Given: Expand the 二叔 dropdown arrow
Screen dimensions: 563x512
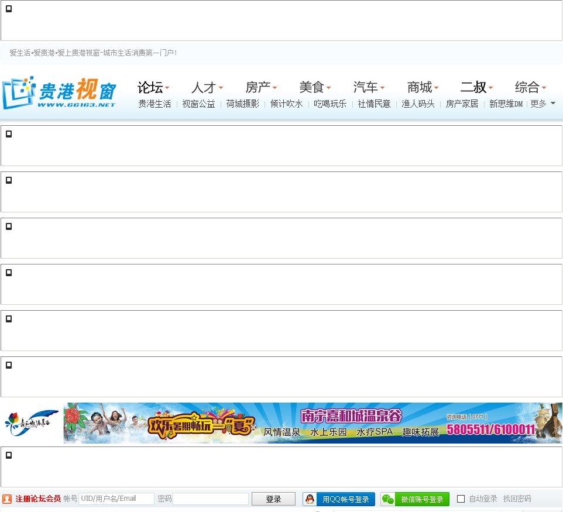Looking at the screenshot, I should (x=491, y=88).
